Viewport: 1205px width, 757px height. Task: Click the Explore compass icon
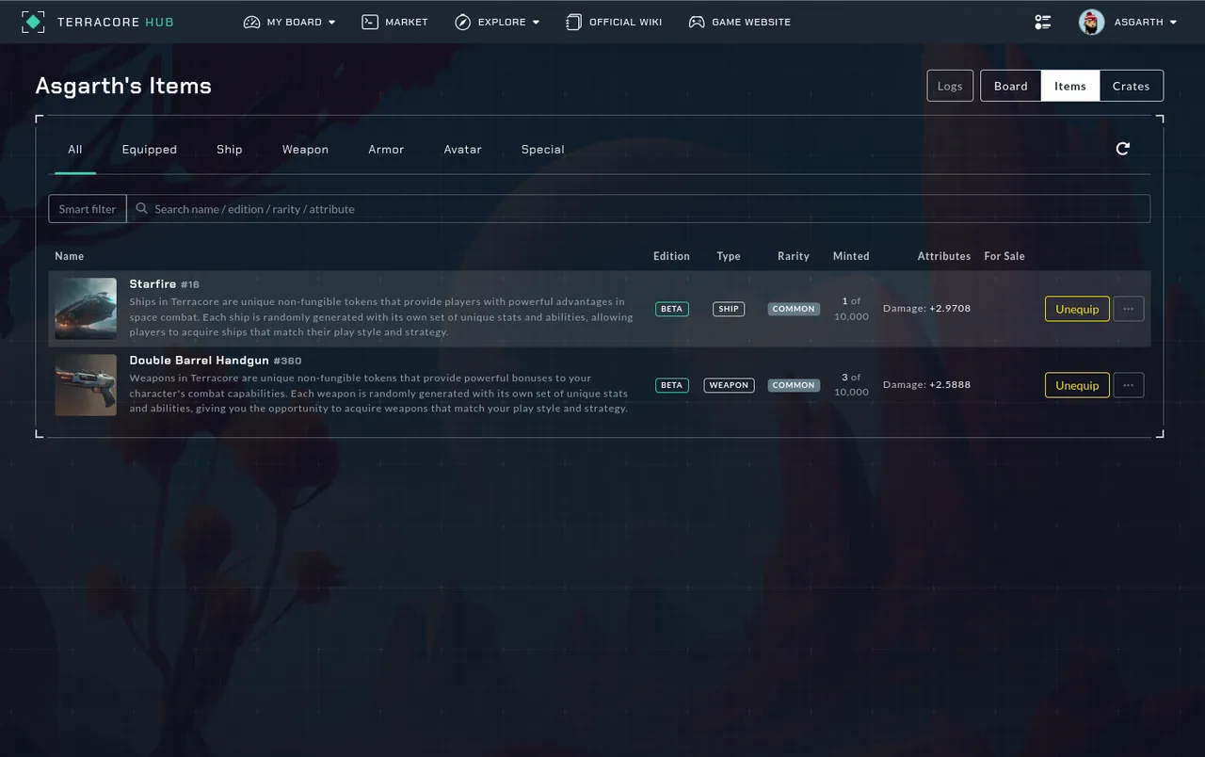(462, 22)
